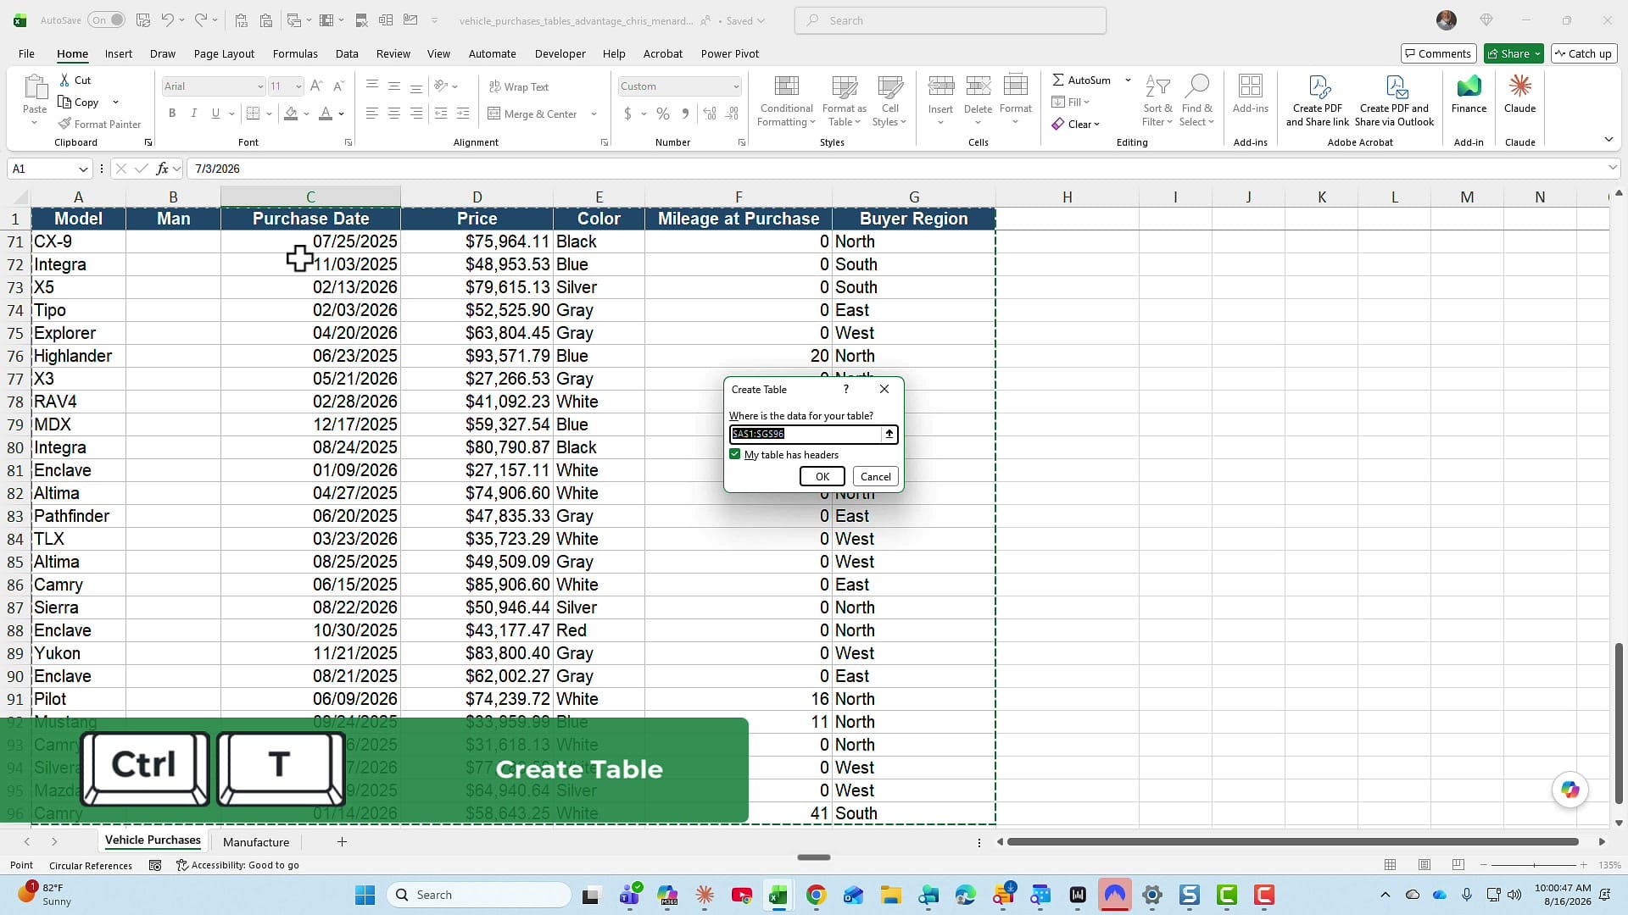
Task: Open the File menu
Action: 26,53
